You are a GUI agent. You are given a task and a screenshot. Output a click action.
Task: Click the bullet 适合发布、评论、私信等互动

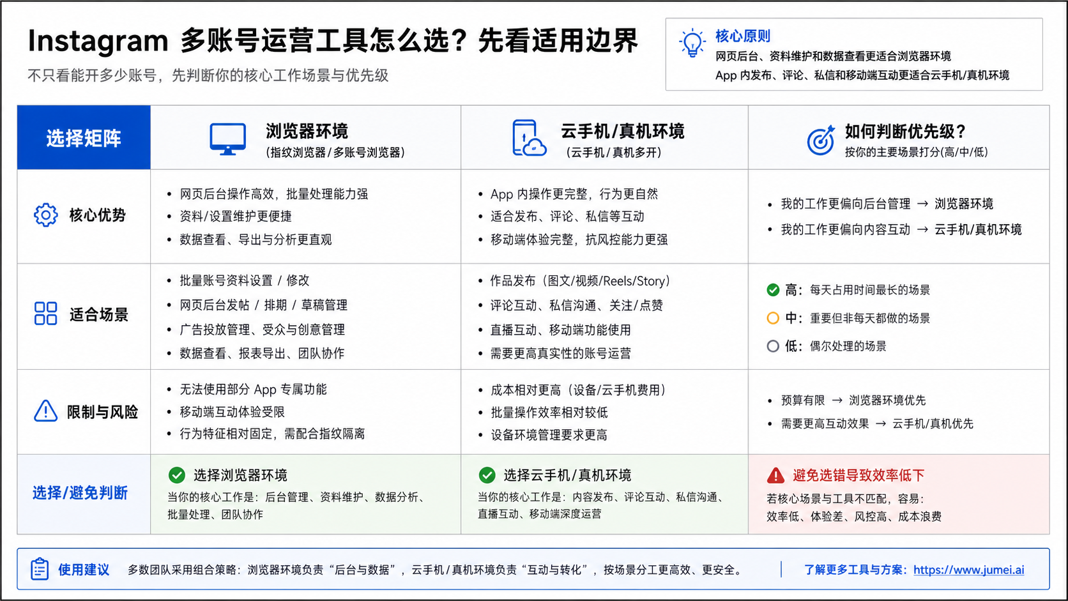(x=567, y=217)
